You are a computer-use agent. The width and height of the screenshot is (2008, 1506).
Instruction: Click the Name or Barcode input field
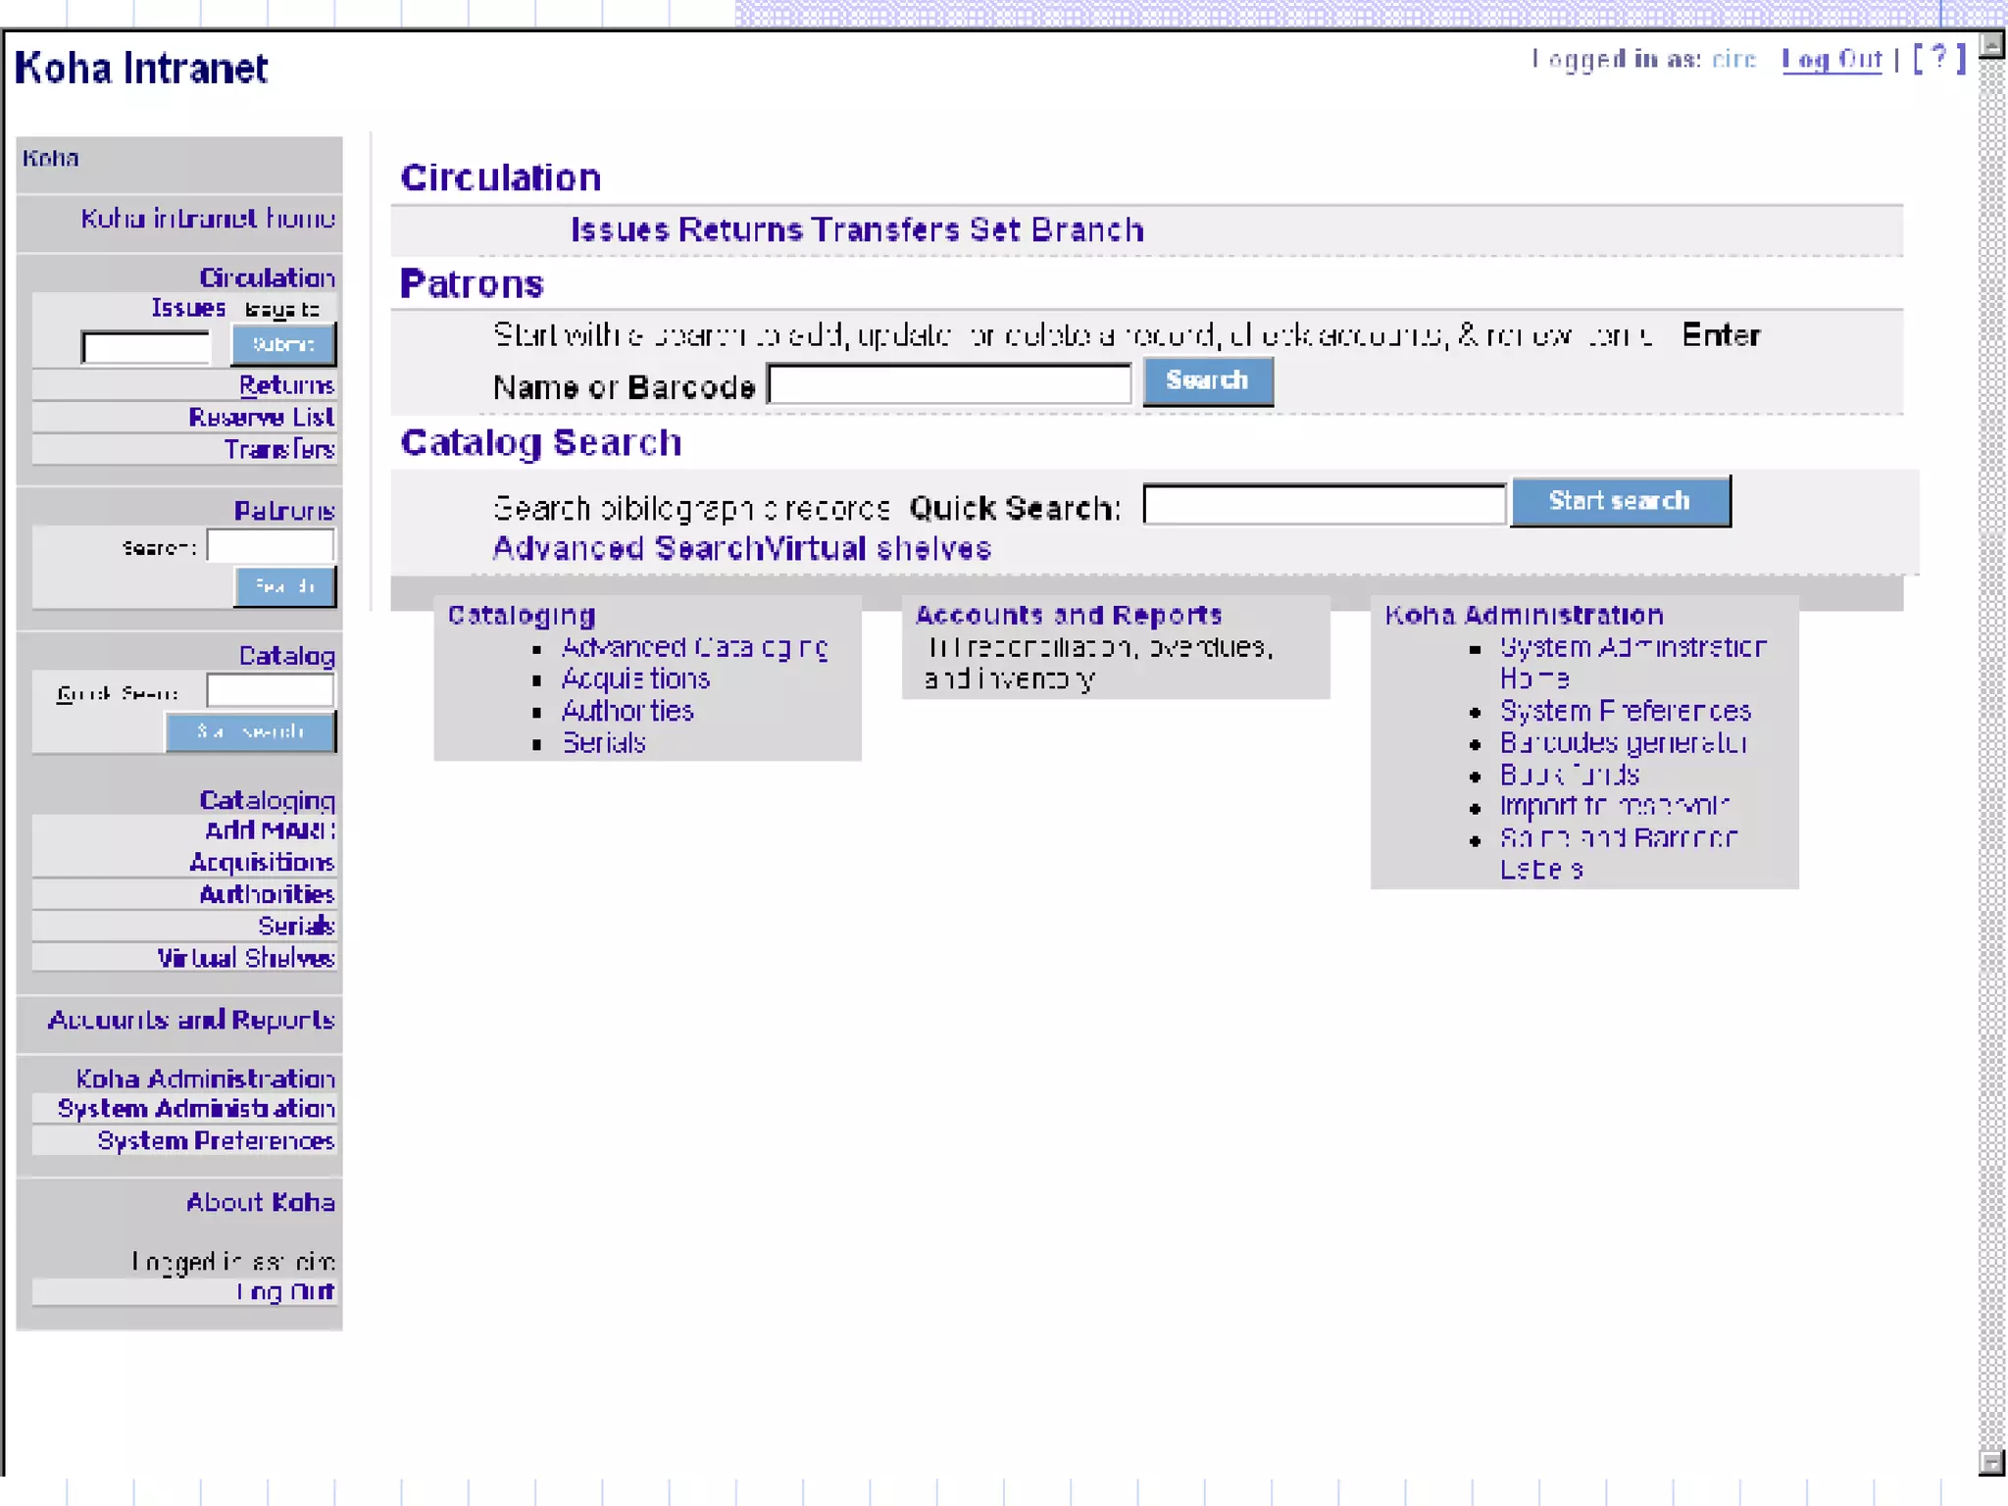[x=949, y=384]
